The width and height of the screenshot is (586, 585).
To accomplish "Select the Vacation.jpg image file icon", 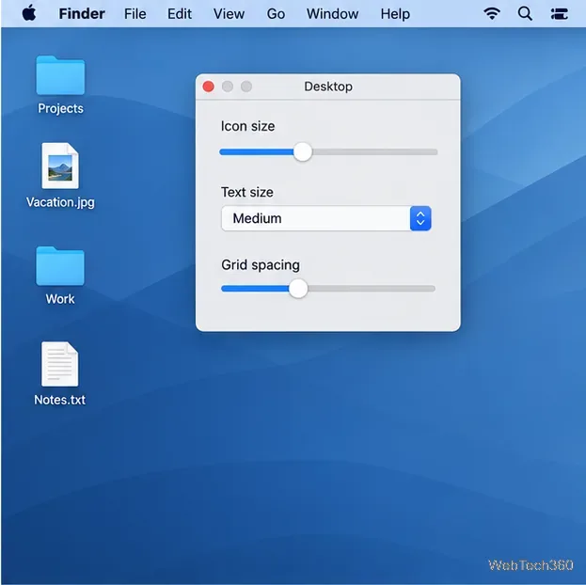I will 60,166.
